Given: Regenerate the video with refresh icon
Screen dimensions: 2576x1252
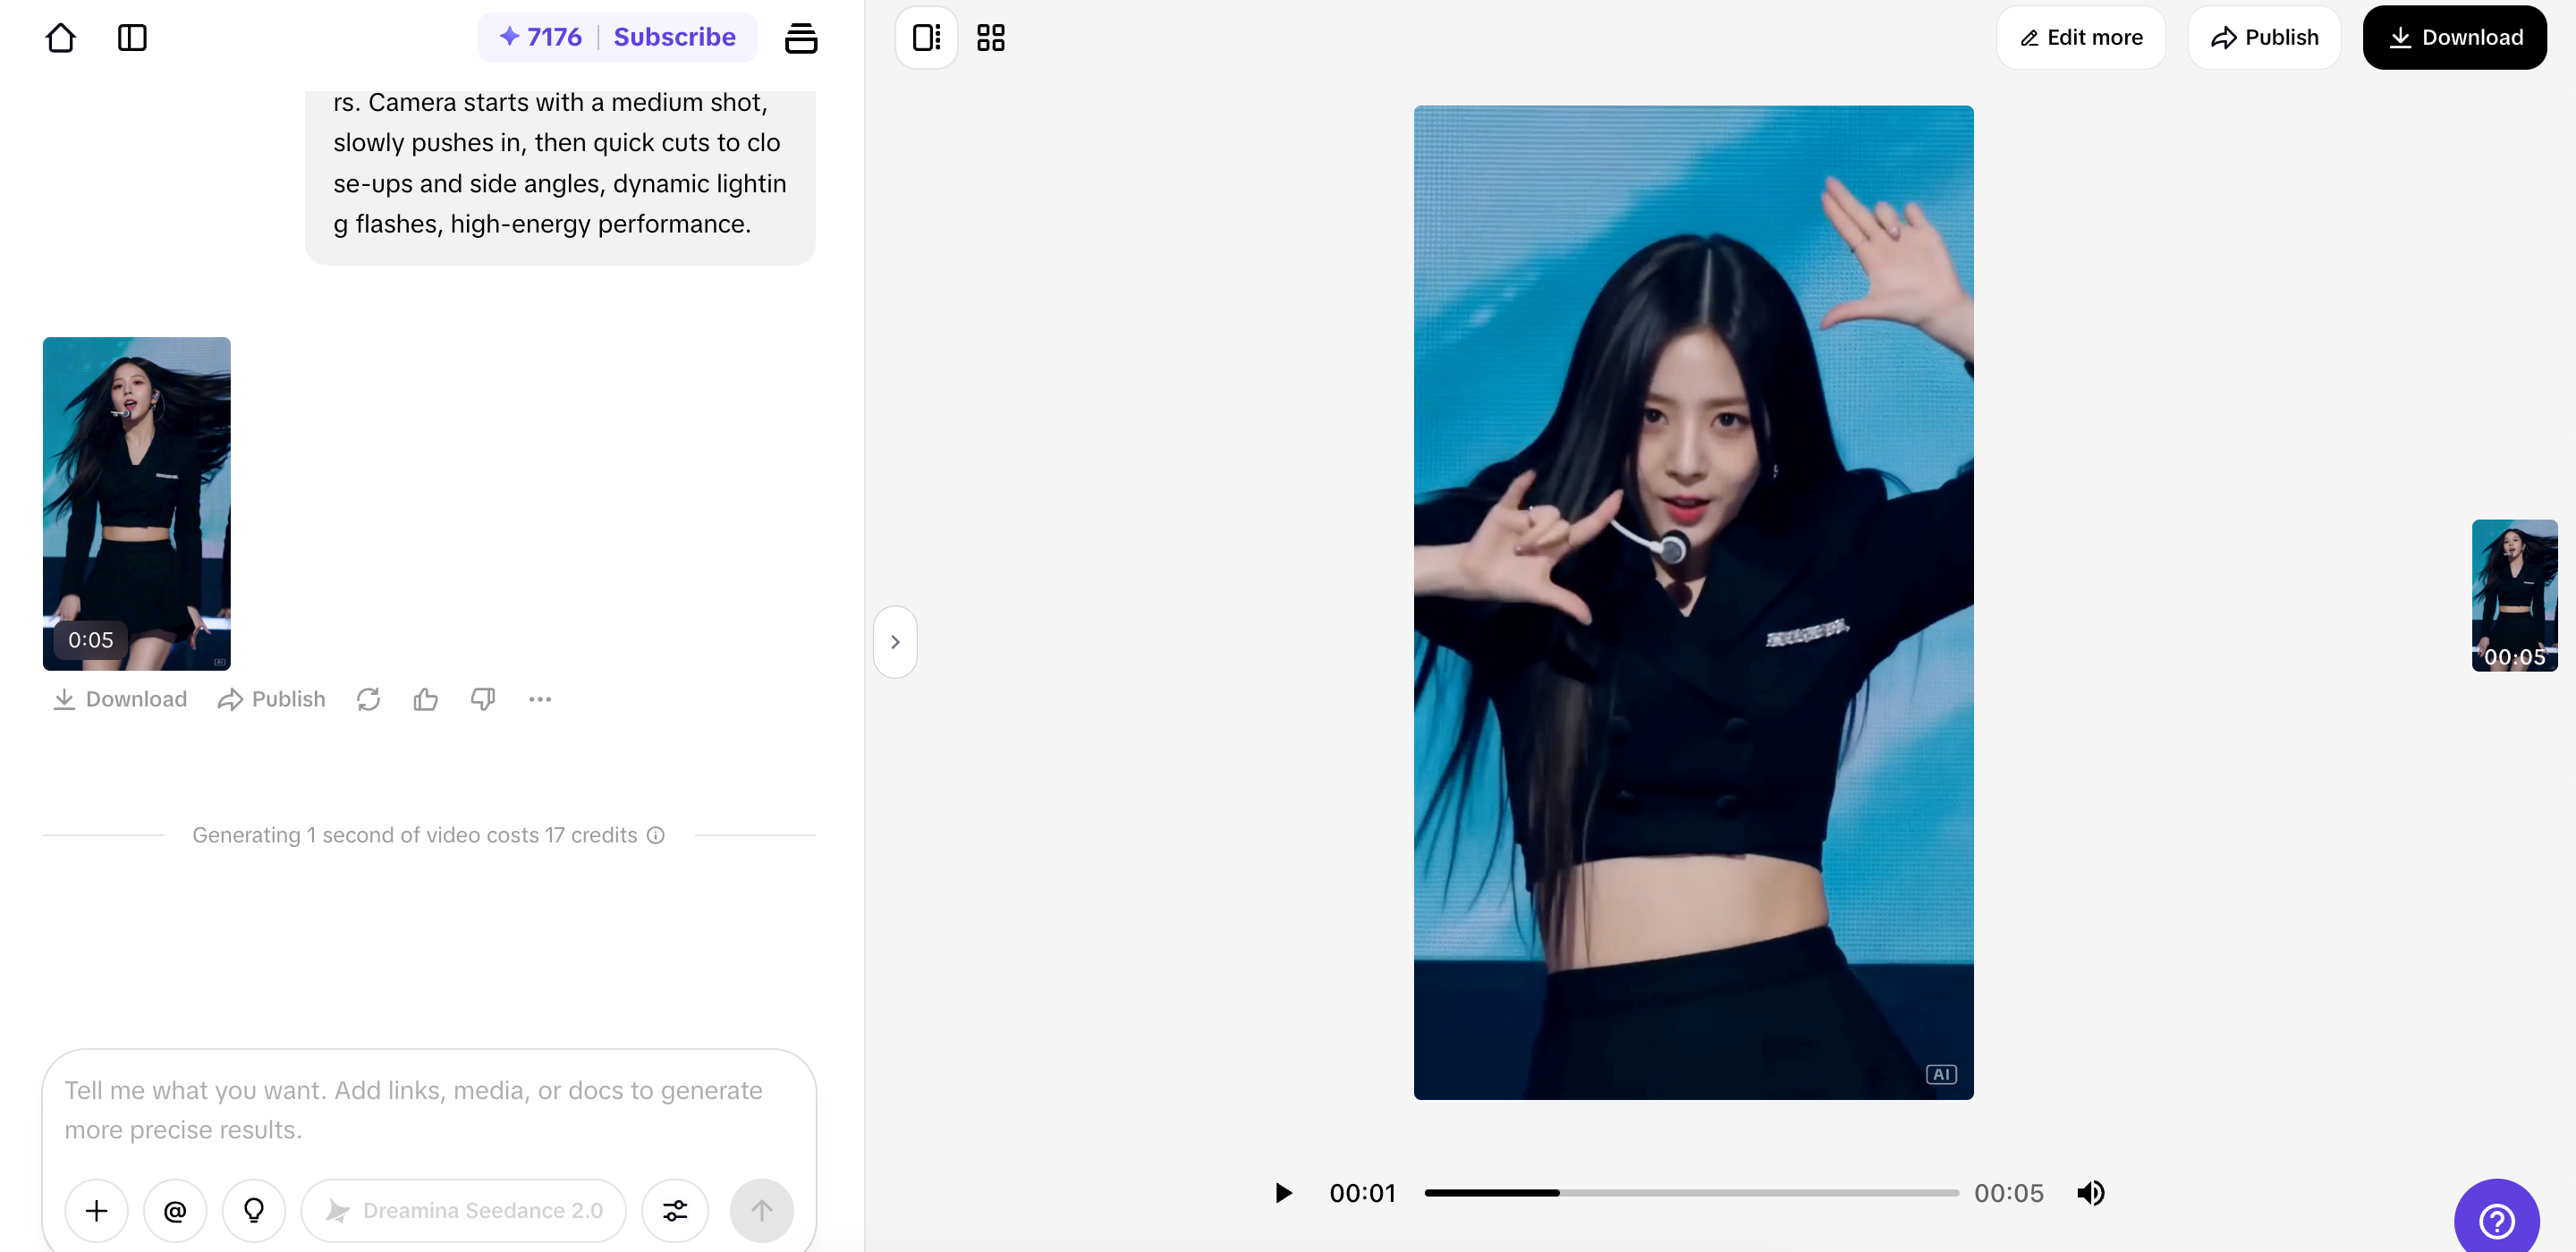Looking at the screenshot, I should pos(368,699).
